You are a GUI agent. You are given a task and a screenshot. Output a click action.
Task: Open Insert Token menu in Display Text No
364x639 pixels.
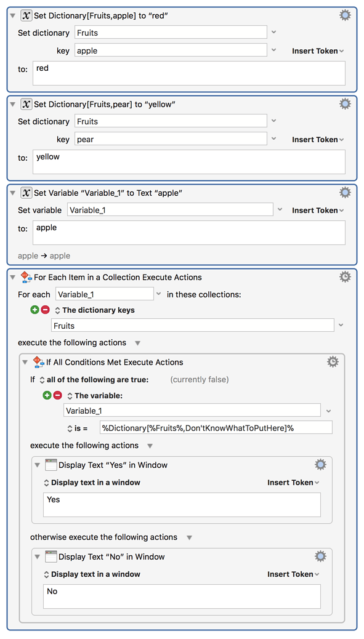[x=293, y=574]
